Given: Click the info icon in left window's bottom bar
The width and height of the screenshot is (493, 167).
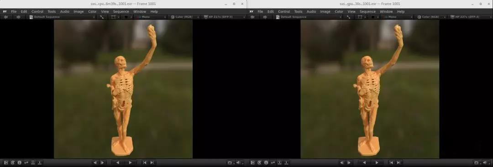Looking at the screenshot, I should coord(20,162).
